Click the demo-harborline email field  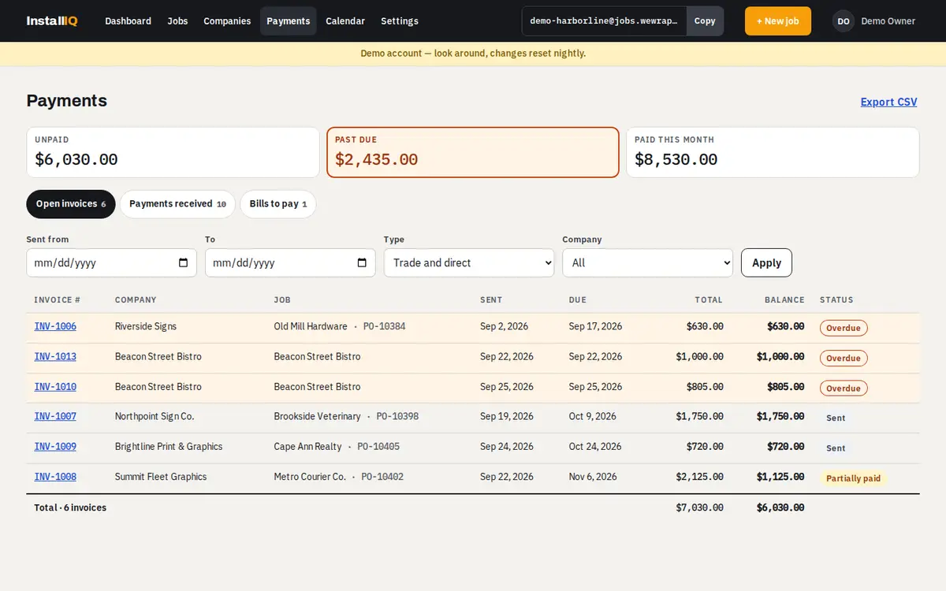604,21
